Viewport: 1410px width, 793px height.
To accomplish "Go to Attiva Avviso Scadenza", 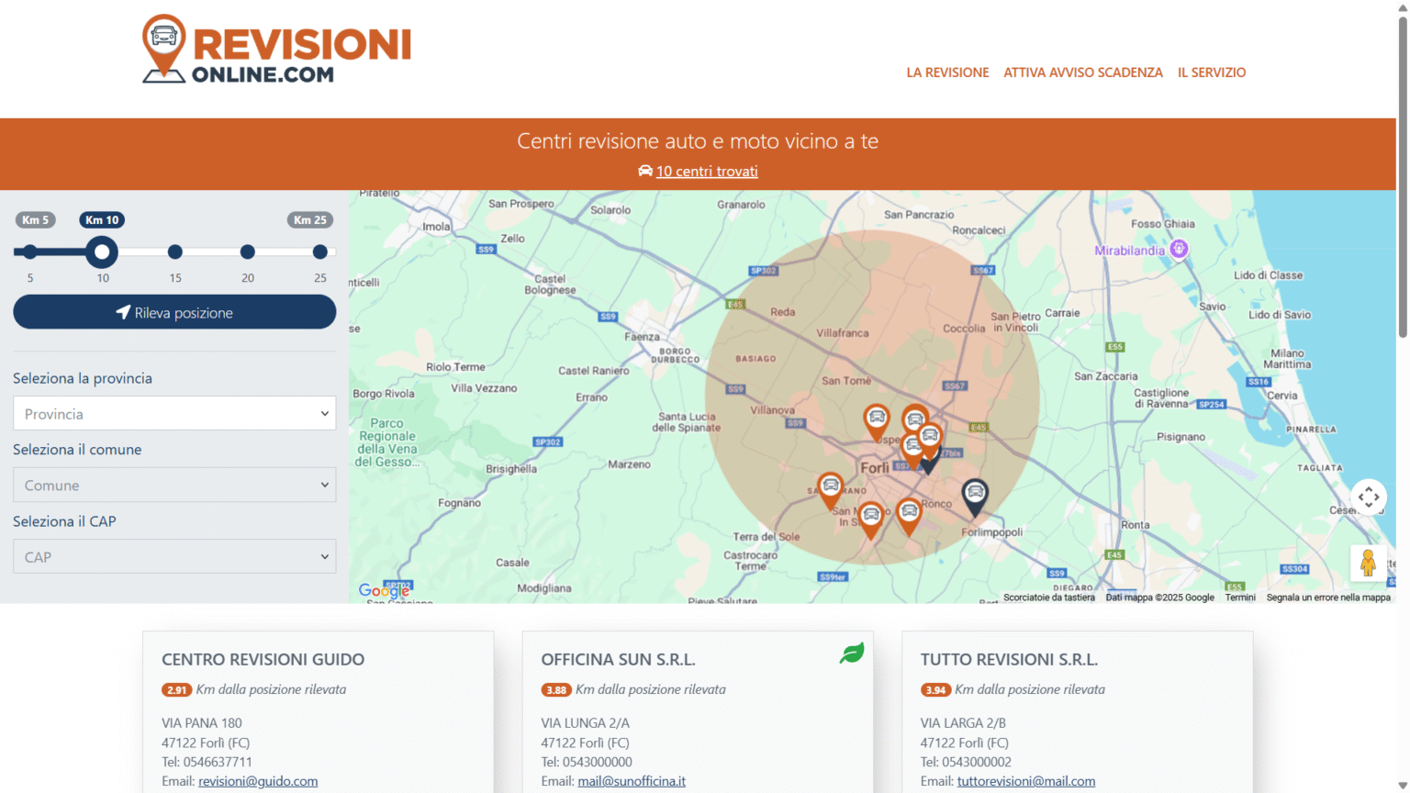I will click(1082, 73).
